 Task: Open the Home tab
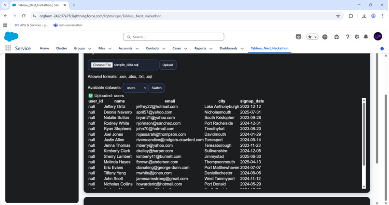coord(44,48)
